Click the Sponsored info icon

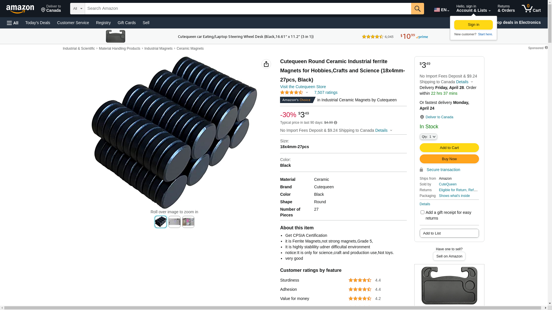point(546,48)
